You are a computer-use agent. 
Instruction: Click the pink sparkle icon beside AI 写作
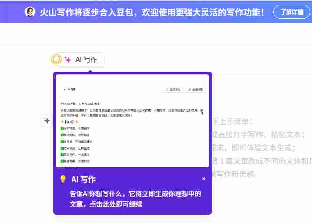pos(68,59)
